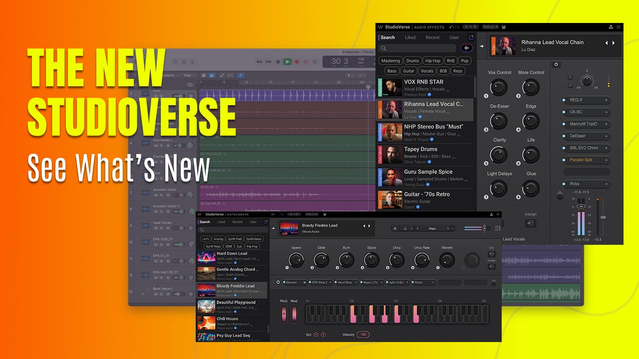Switch to the Liked tab in Audio Effects
The height and width of the screenshot is (359, 639).
pyautogui.click(x=410, y=37)
